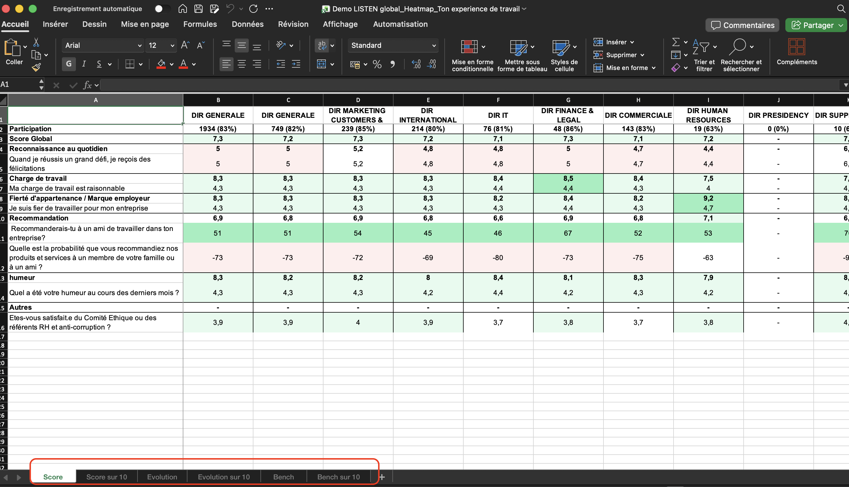The height and width of the screenshot is (487, 849).
Task: Open the Evolution sur 10 sheet tab
Action: pyautogui.click(x=224, y=477)
